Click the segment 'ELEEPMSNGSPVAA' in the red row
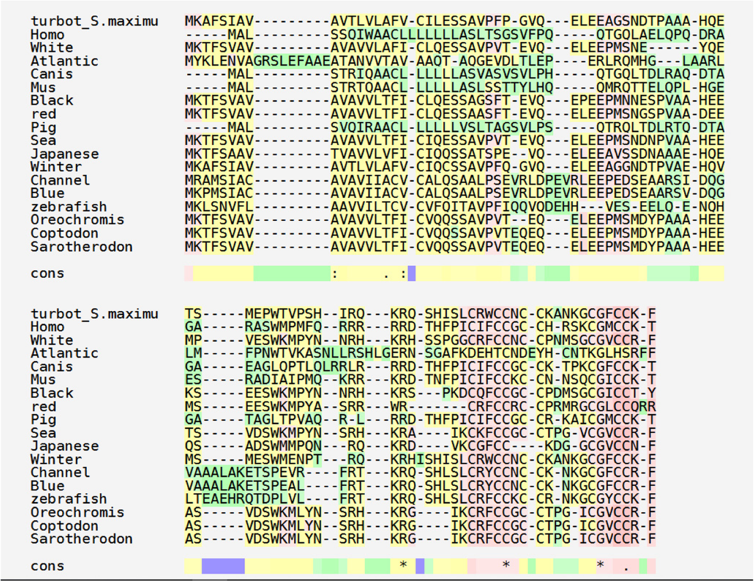The height and width of the screenshot is (582, 754). pos(631,114)
